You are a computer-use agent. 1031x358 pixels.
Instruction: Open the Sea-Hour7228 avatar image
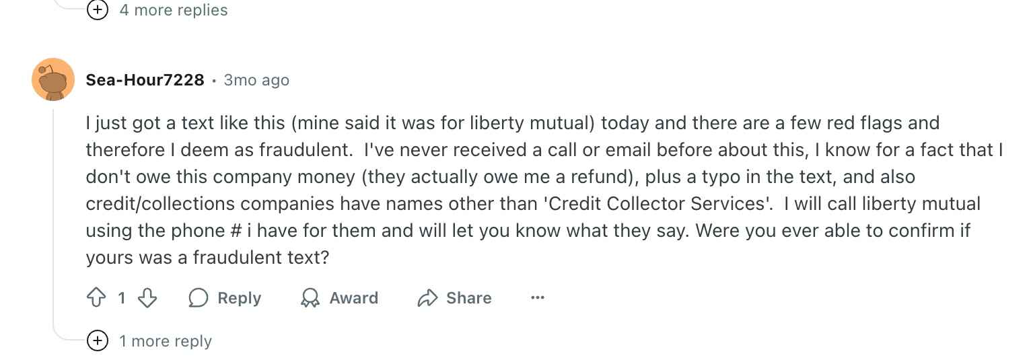pyautogui.click(x=53, y=79)
